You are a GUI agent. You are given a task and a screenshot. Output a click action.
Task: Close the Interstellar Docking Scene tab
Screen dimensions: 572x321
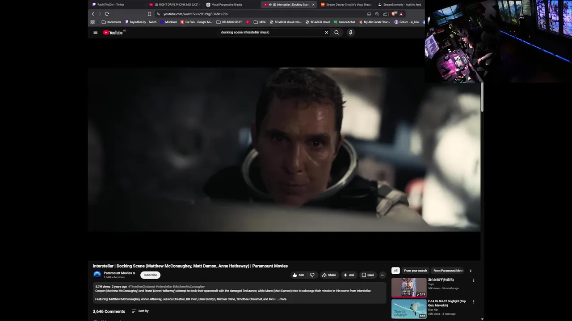[313, 4]
